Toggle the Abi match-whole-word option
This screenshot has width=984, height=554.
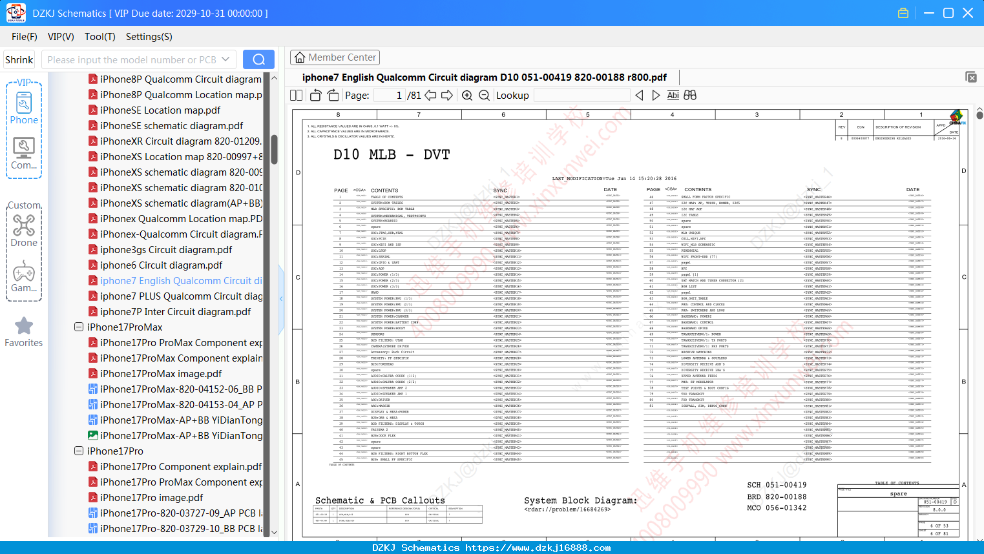(673, 95)
